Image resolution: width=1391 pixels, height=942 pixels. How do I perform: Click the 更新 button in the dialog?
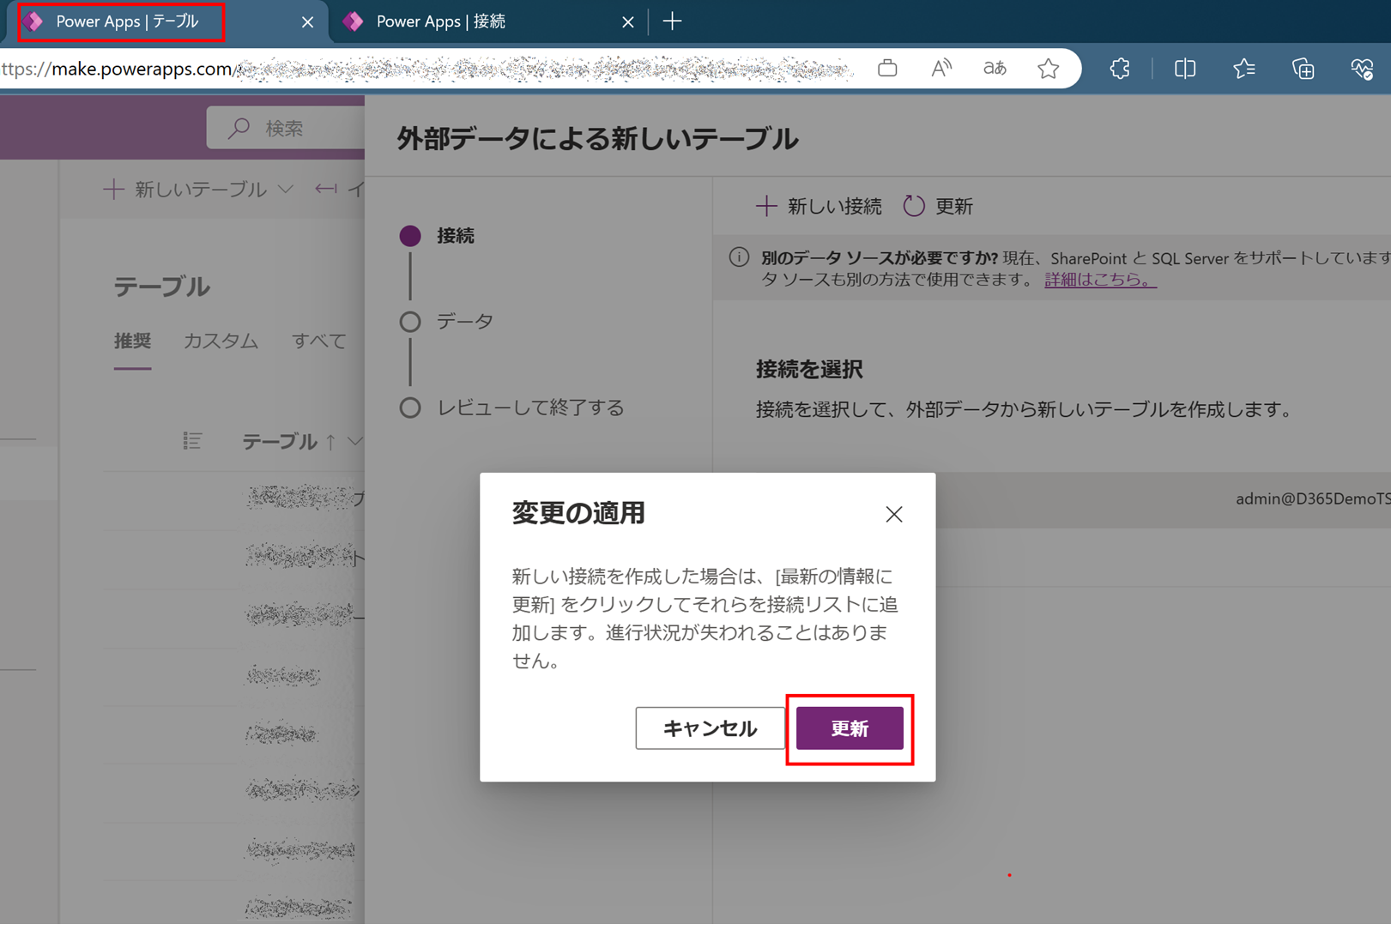tap(850, 728)
